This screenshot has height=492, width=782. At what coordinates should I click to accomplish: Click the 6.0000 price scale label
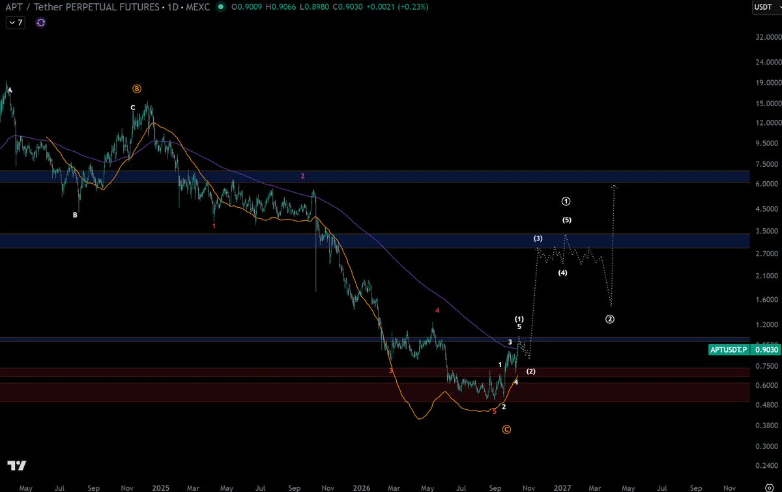tap(766, 184)
